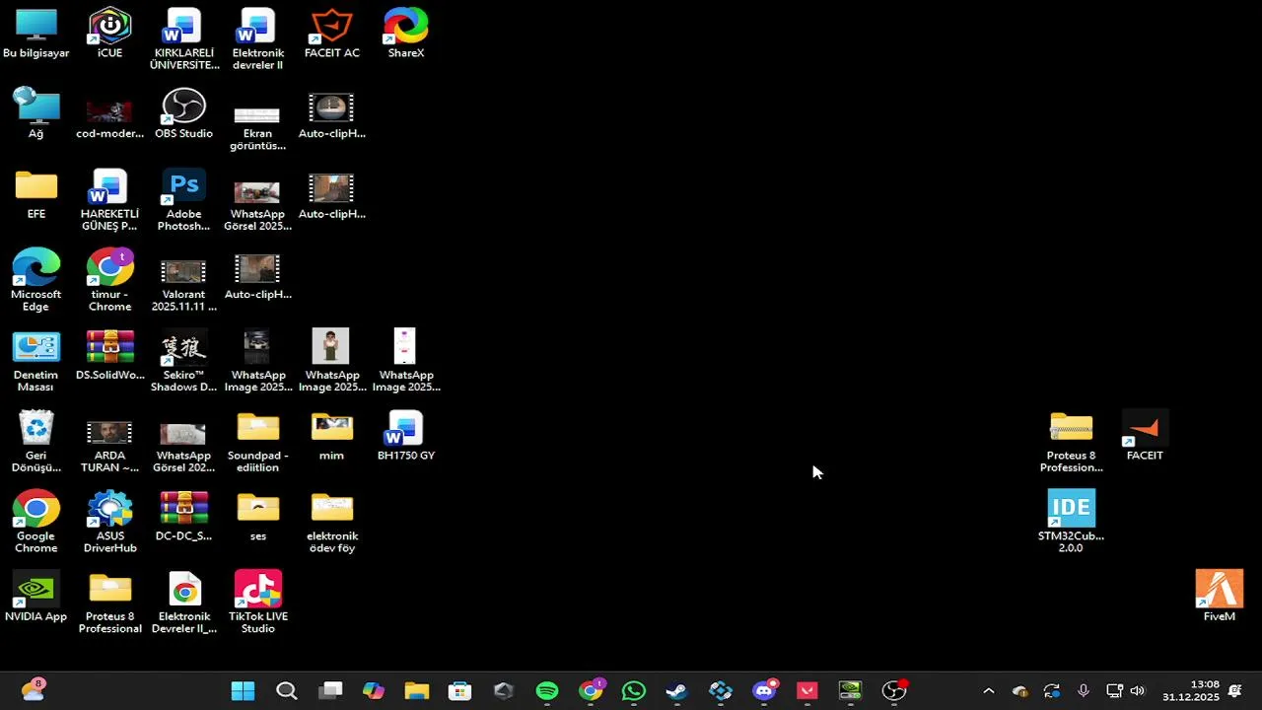Open notification center bell icon
The height and width of the screenshot is (710, 1262).
pos(1235,691)
